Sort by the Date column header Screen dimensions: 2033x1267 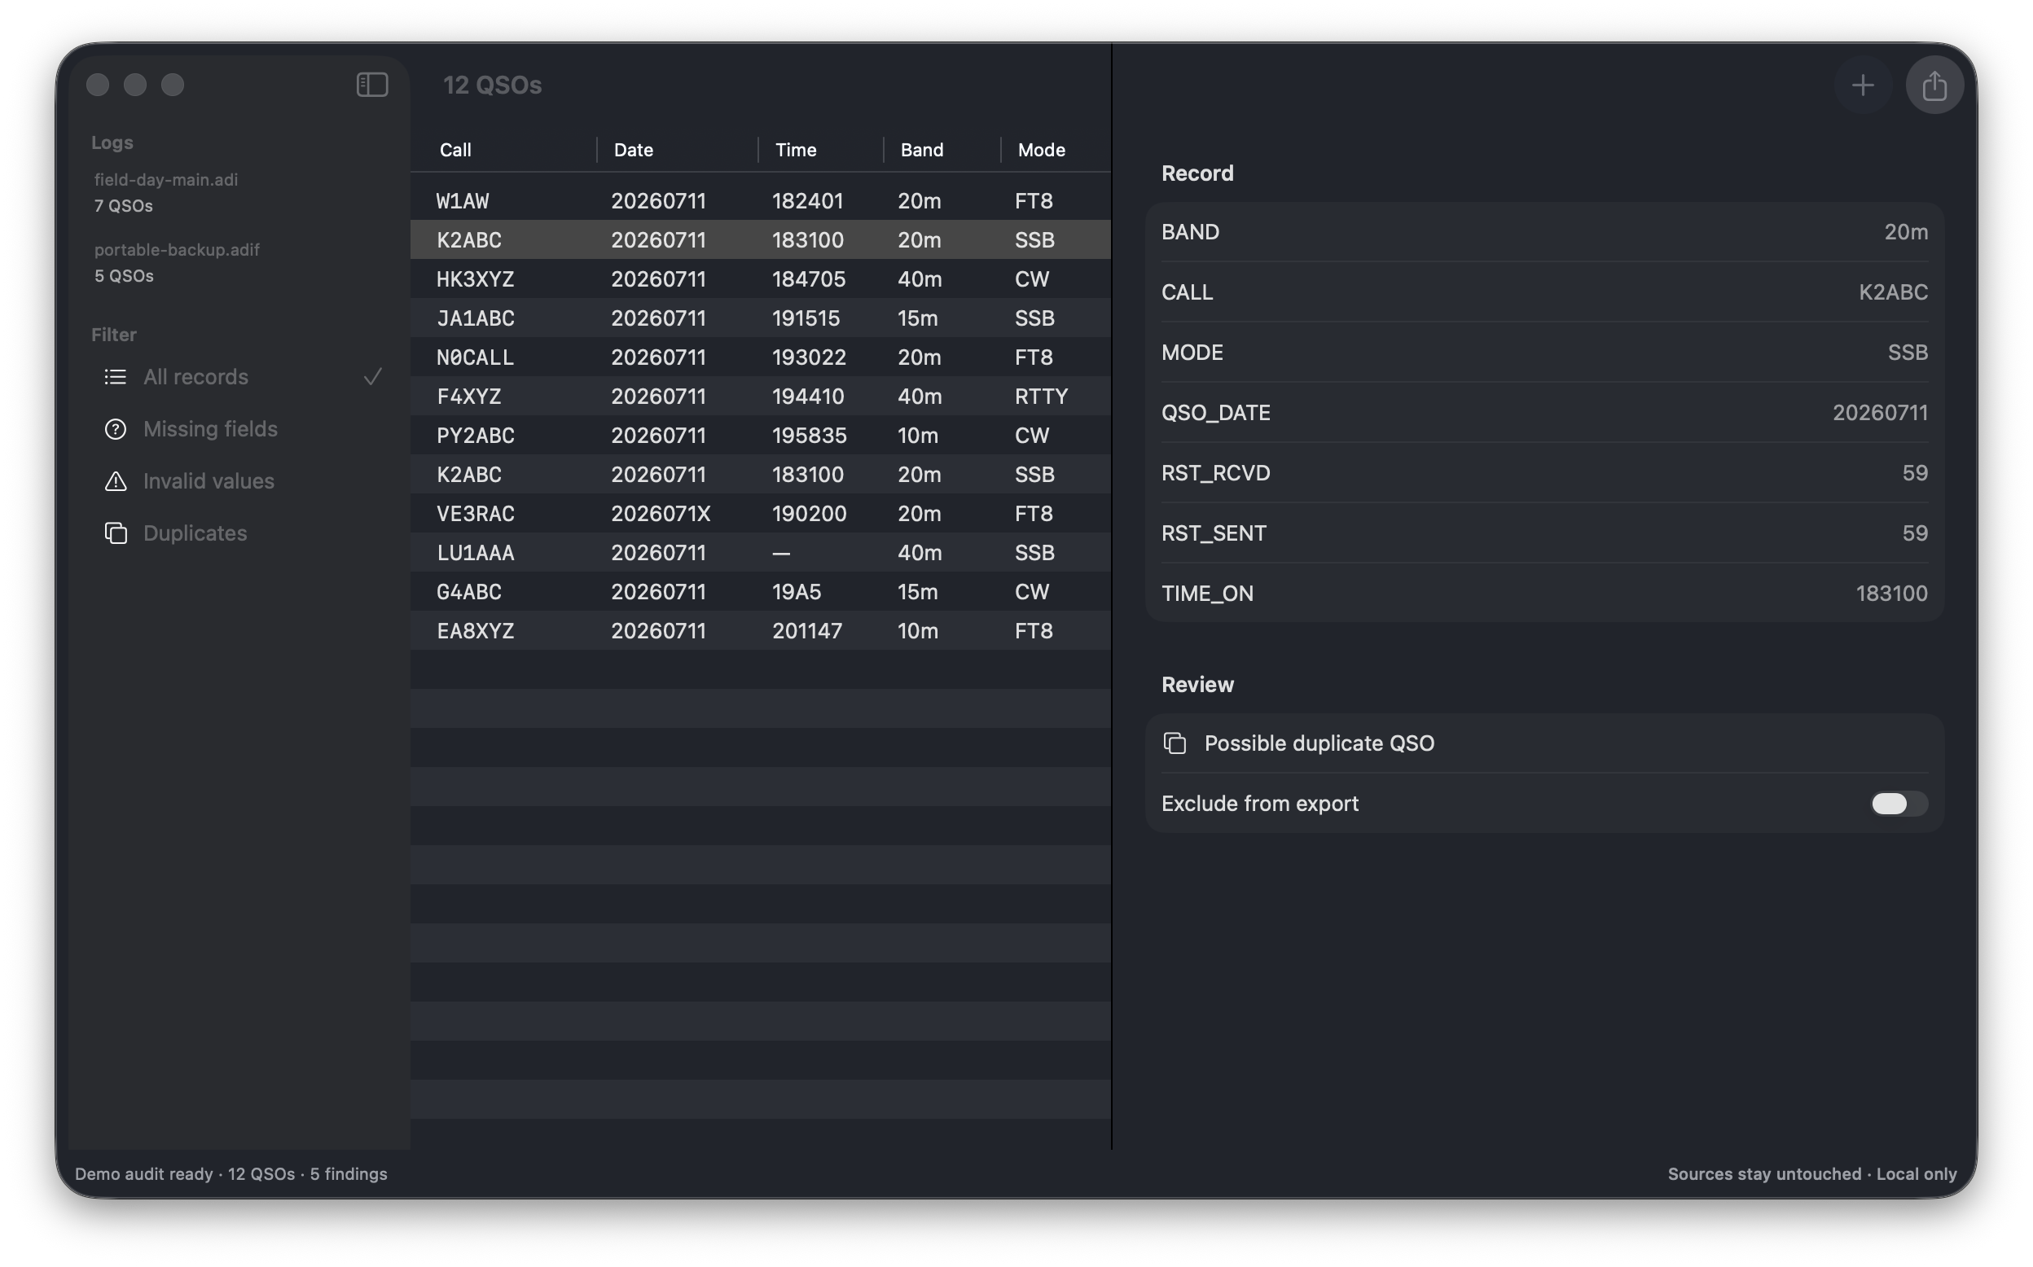pyautogui.click(x=633, y=150)
